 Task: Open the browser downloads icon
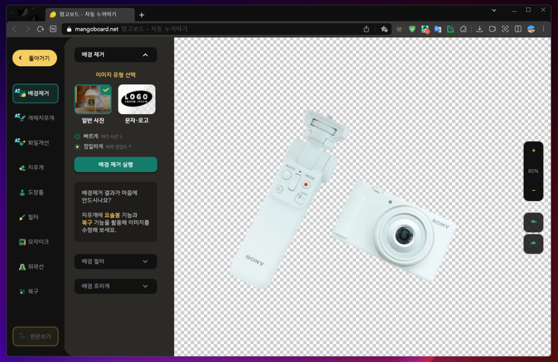pos(479,29)
